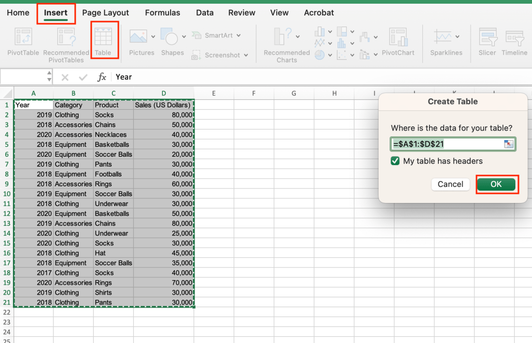Insert a line chart
Image resolution: width=532 pixels, height=343 pixels.
(x=320, y=43)
